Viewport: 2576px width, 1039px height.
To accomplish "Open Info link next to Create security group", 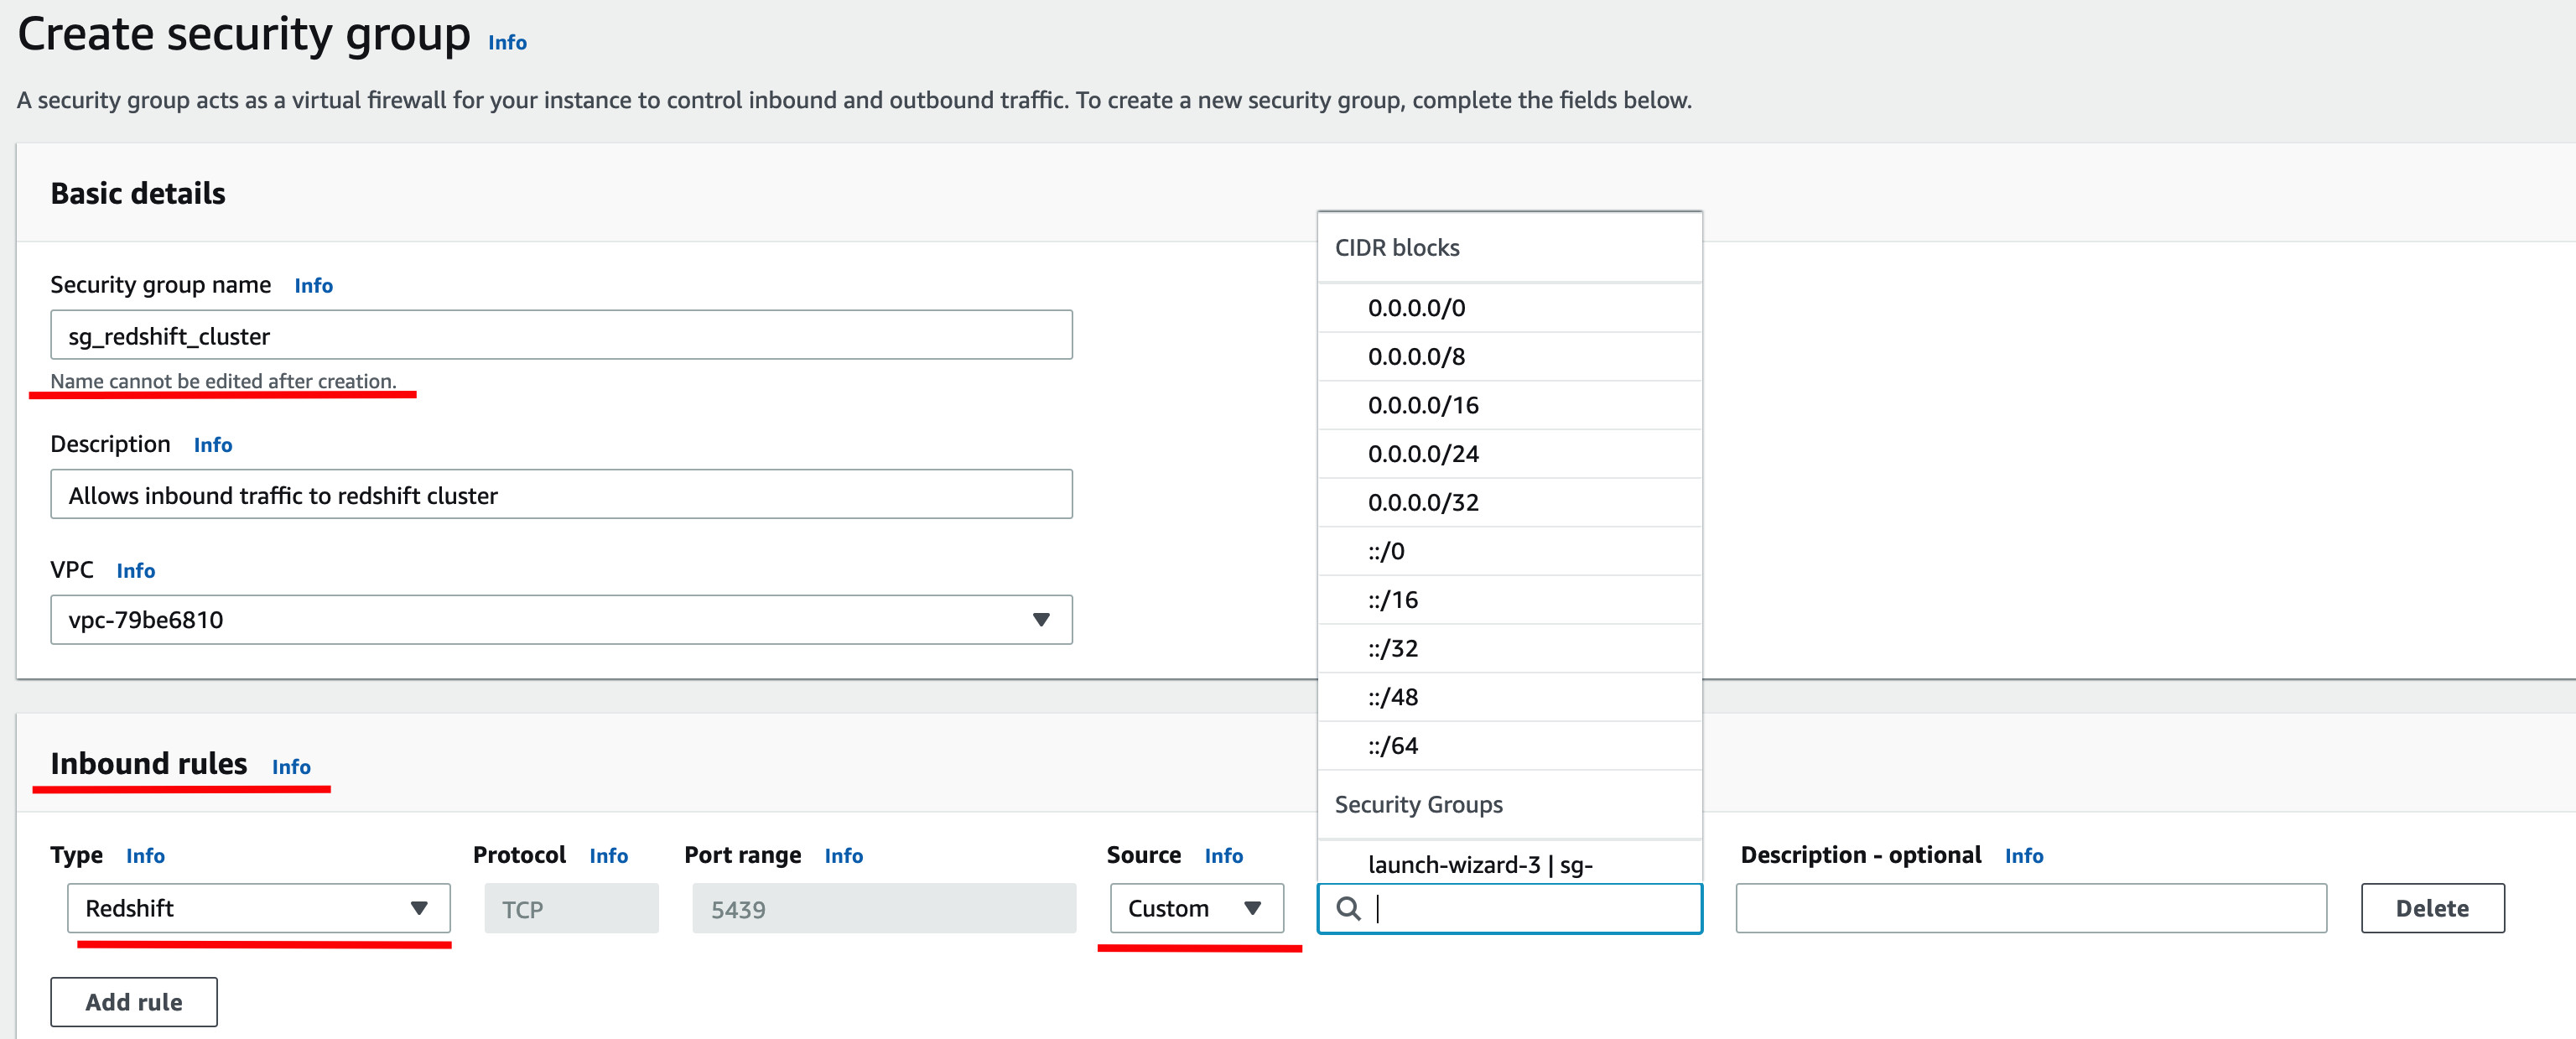I will (507, 42).
